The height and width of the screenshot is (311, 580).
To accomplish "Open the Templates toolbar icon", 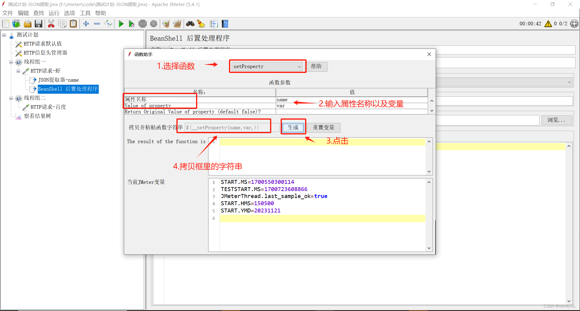I will [16, 24].
